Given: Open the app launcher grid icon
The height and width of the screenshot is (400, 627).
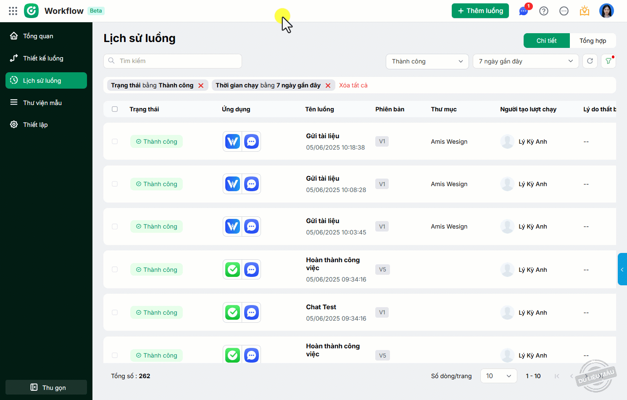Looking at the screenshot, I should tap(13, 11).
